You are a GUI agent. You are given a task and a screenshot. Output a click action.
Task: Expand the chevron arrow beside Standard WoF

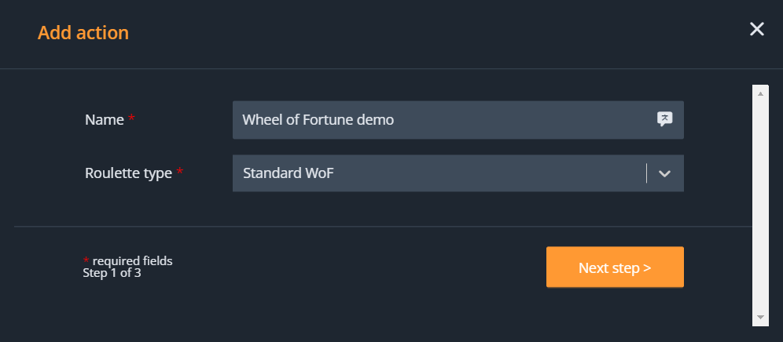click(665, 173)
